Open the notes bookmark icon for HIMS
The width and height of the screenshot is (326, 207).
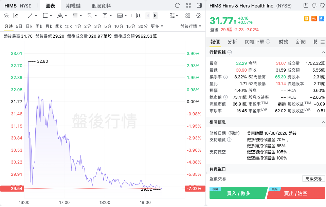pos(306,6)
